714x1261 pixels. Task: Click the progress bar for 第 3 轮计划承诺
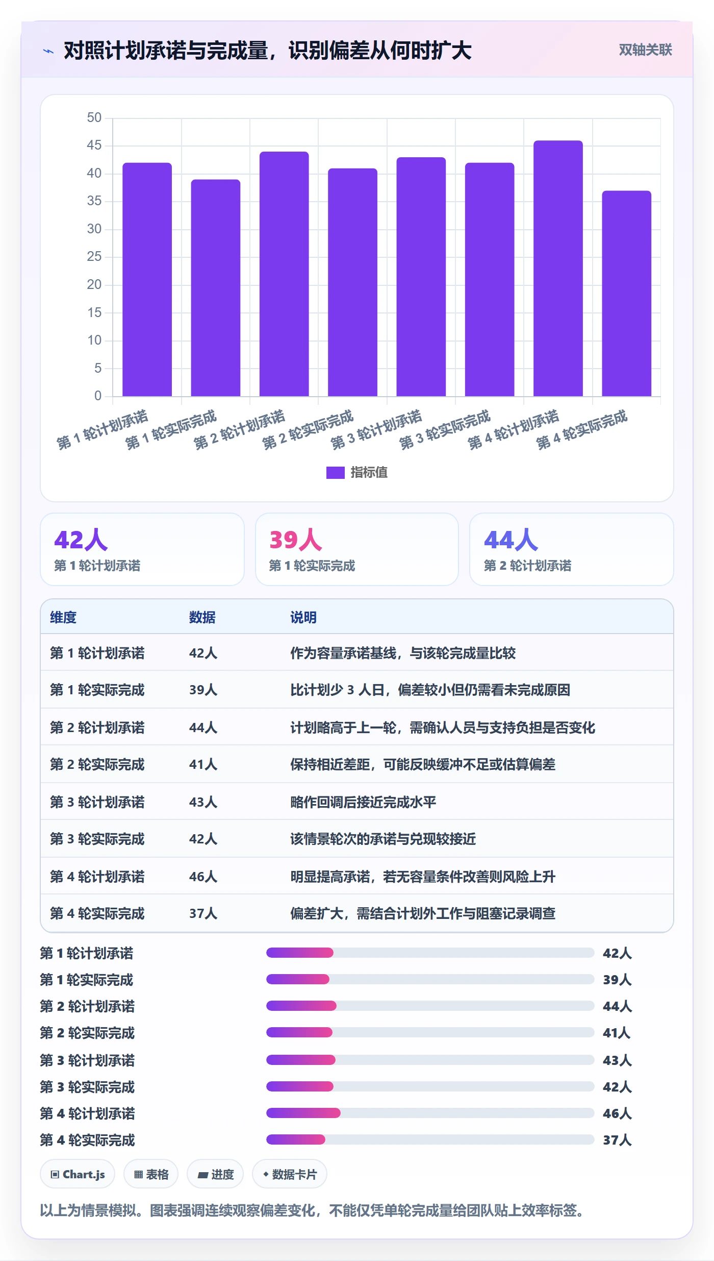coord(430,1060)
